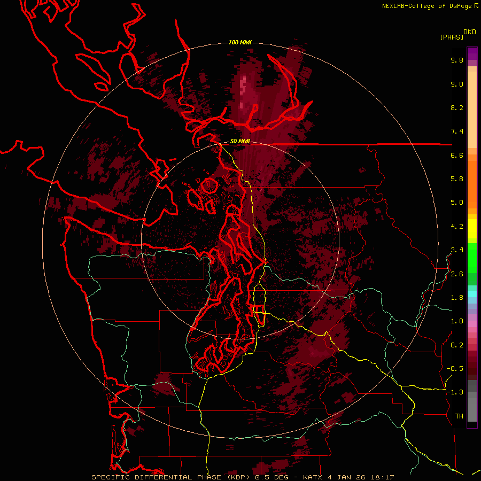Image resolution: width=481 pixels, height=481 pixels.
Task: Pick the yellow segment of color bar
Action: coord(472,229)
